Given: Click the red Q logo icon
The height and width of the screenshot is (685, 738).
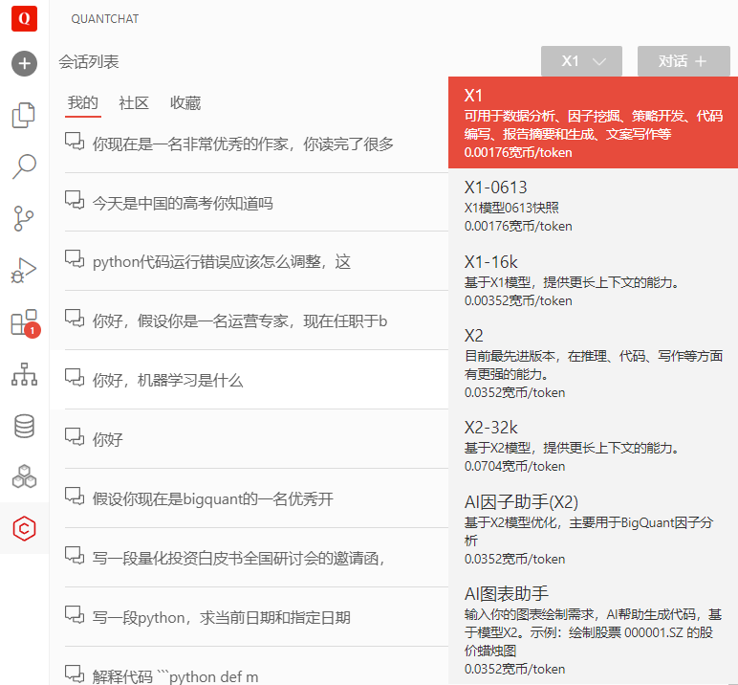Looking at the screenshot, I should click(x=24, y=18).
